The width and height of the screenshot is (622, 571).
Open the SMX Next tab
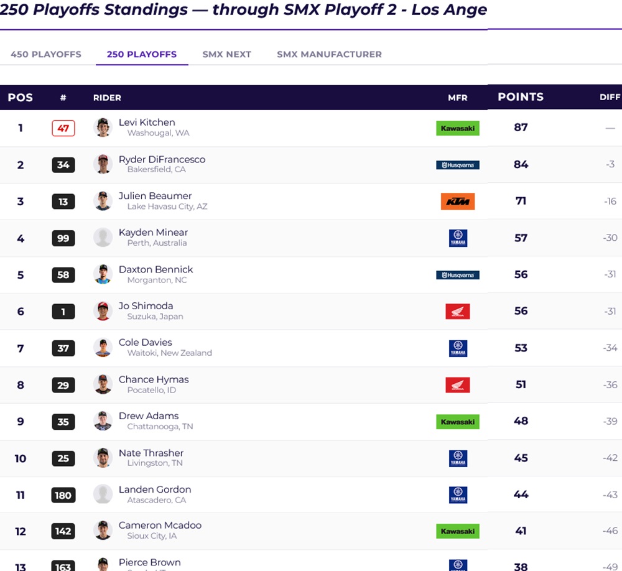point(226,54)
